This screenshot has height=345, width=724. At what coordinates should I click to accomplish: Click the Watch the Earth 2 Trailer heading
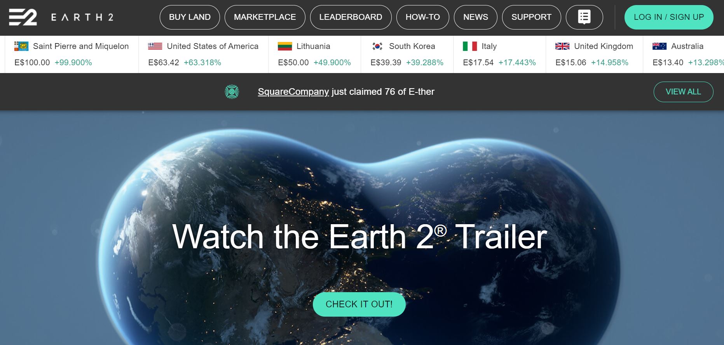click(x=359, y=237)
